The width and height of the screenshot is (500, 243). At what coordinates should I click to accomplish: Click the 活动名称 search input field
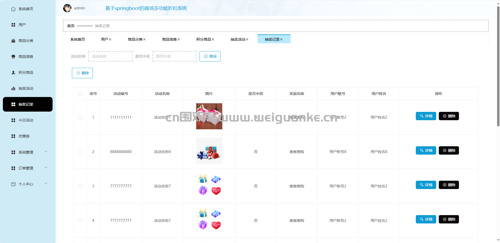click(110, 56)
